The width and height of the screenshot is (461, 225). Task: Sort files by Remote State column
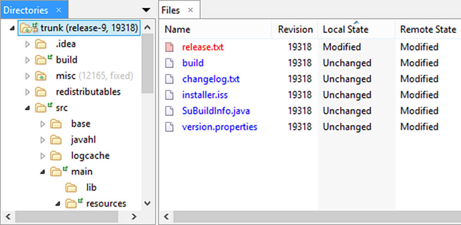coord(428,29)
